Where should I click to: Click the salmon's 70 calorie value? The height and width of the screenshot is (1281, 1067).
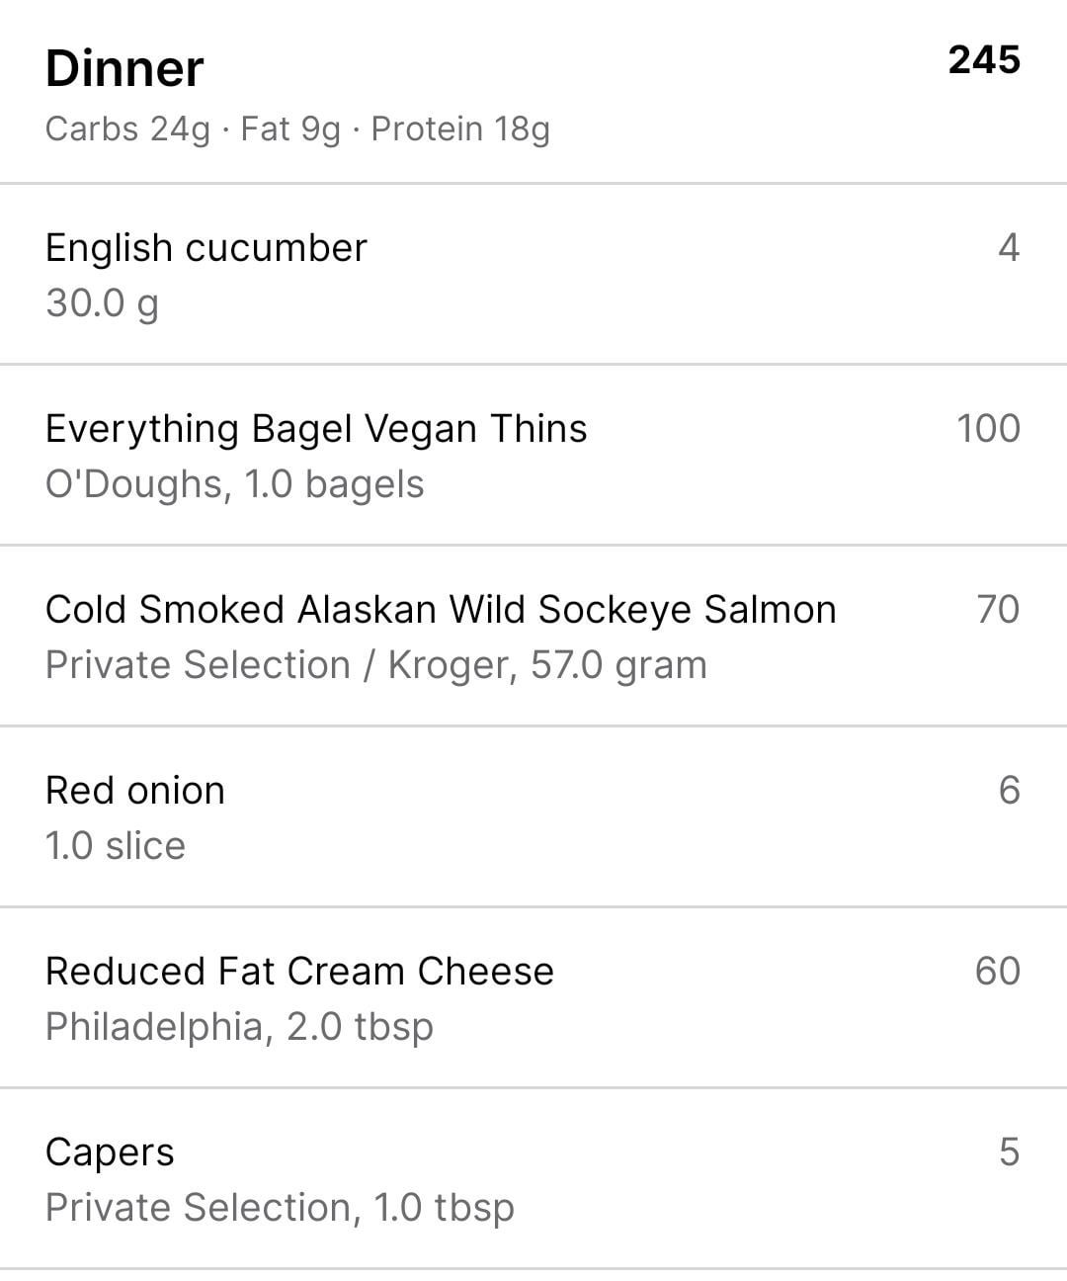pos(998,610)
